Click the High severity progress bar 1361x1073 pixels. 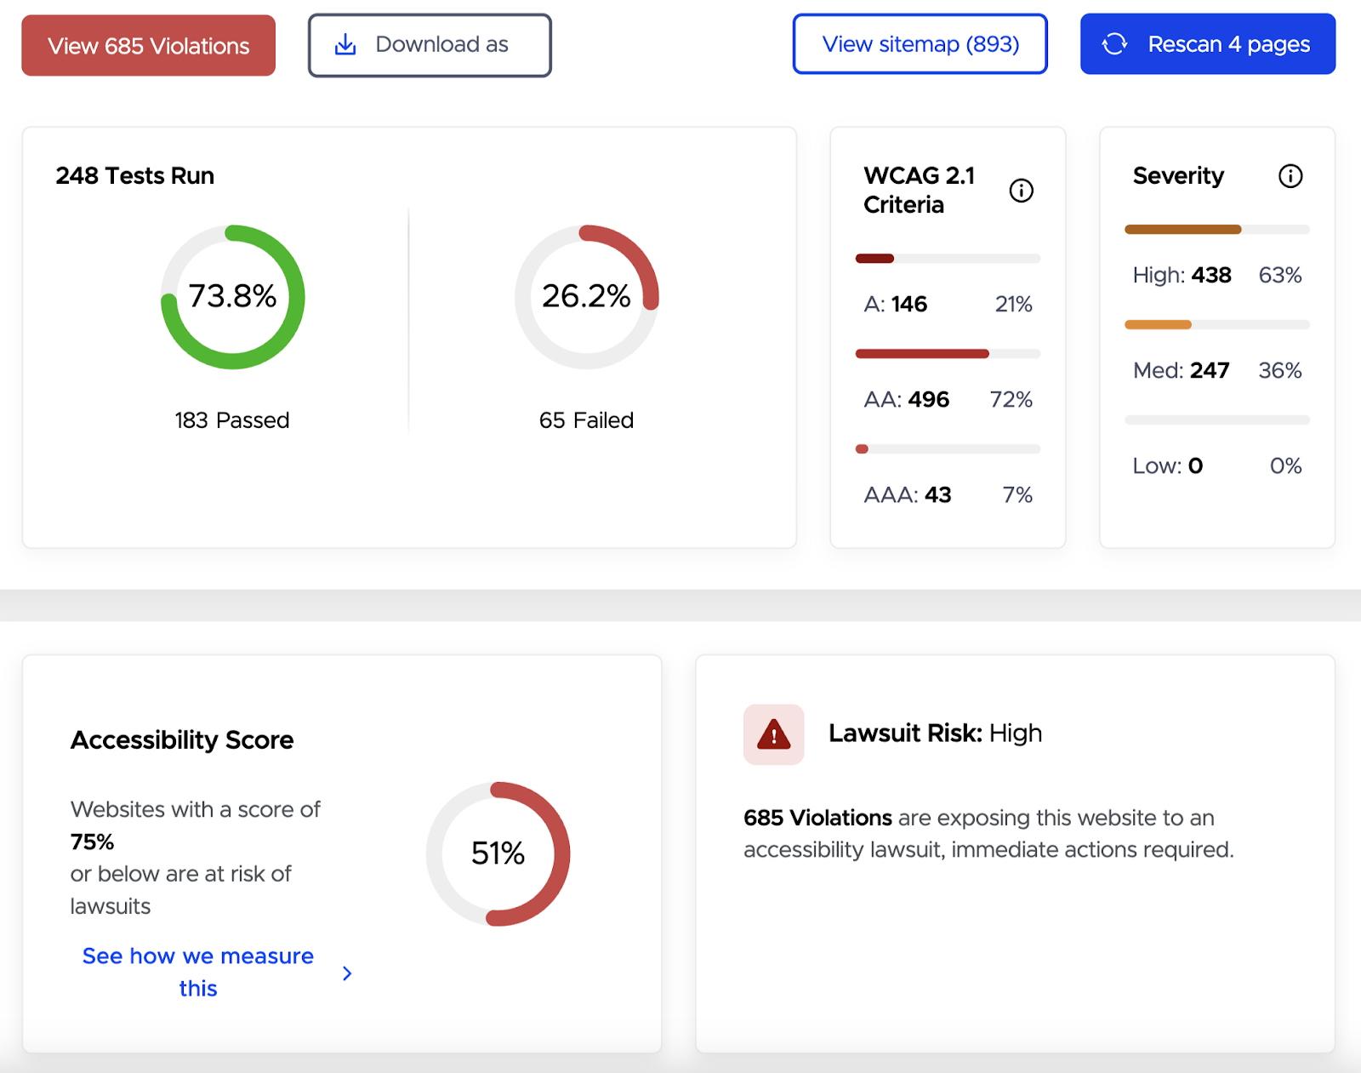(x=1216, y=229)
